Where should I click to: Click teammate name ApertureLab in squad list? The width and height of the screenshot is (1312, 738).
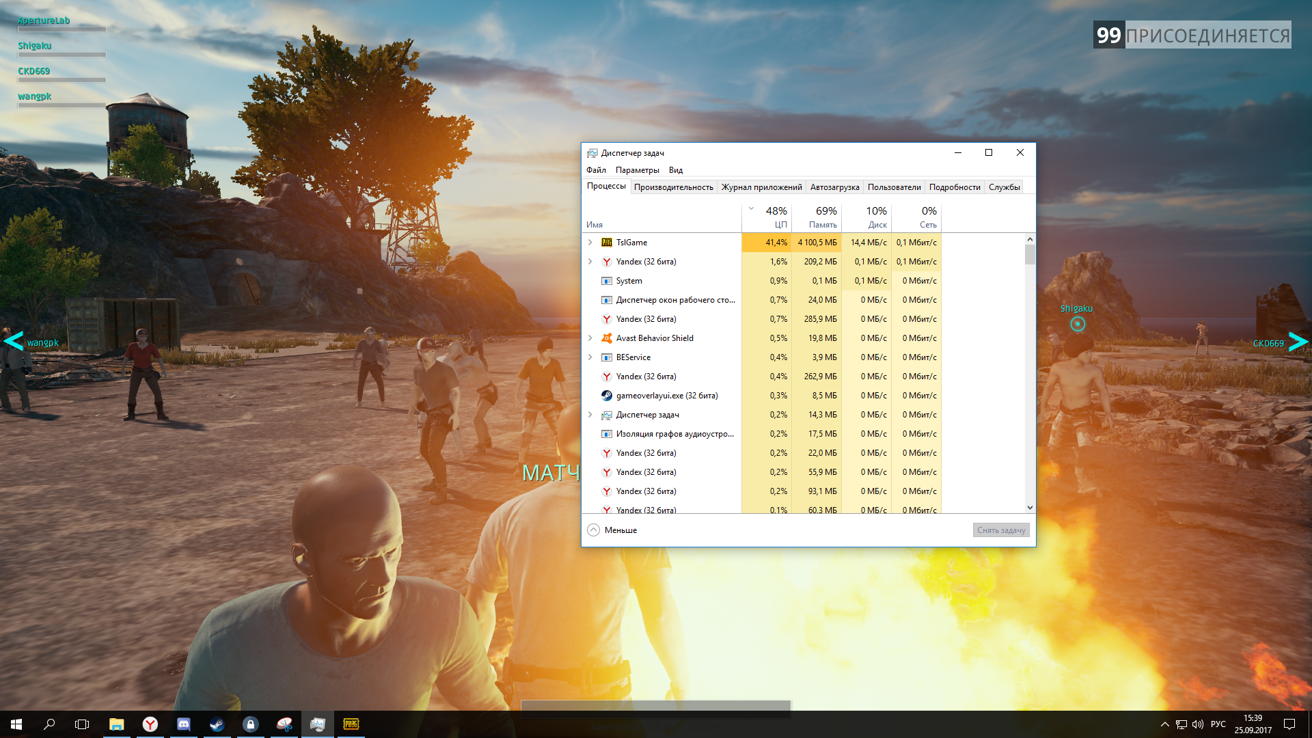click(44, 20)
